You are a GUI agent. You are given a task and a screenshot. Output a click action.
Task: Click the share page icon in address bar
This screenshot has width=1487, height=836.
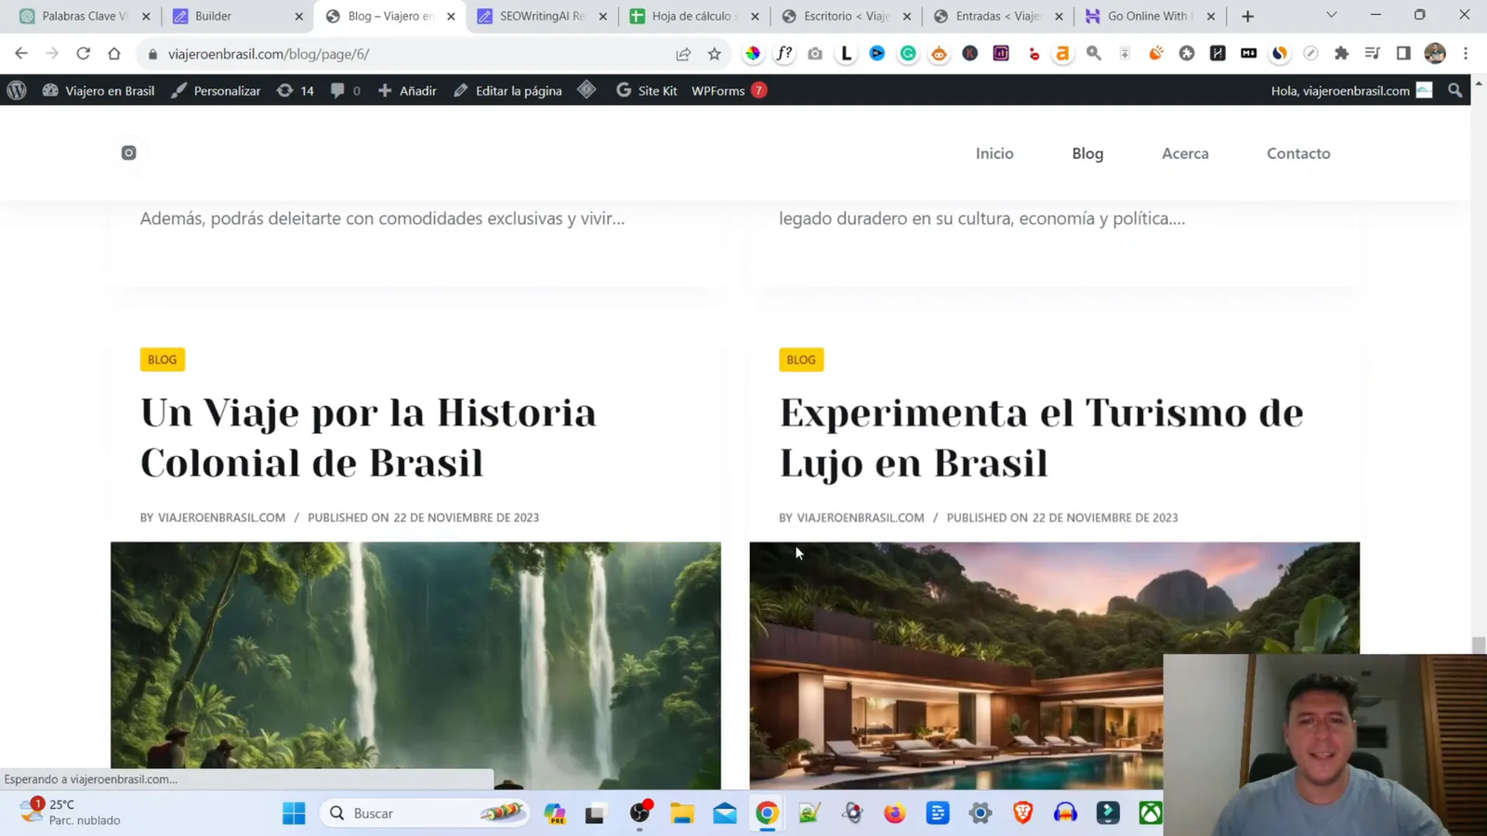pyautogui.click(x=683, y=54)
